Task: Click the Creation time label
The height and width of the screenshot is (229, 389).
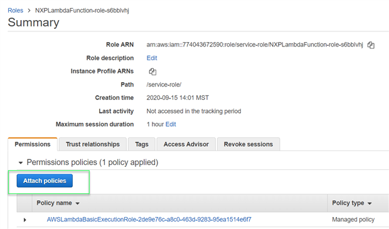Action: pos(114,98)
